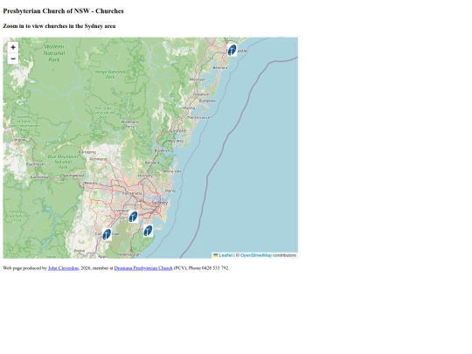Click the Manly label on the map
Image resolution: width=472 pixels, height=354 pixels.
pos(170,191)
